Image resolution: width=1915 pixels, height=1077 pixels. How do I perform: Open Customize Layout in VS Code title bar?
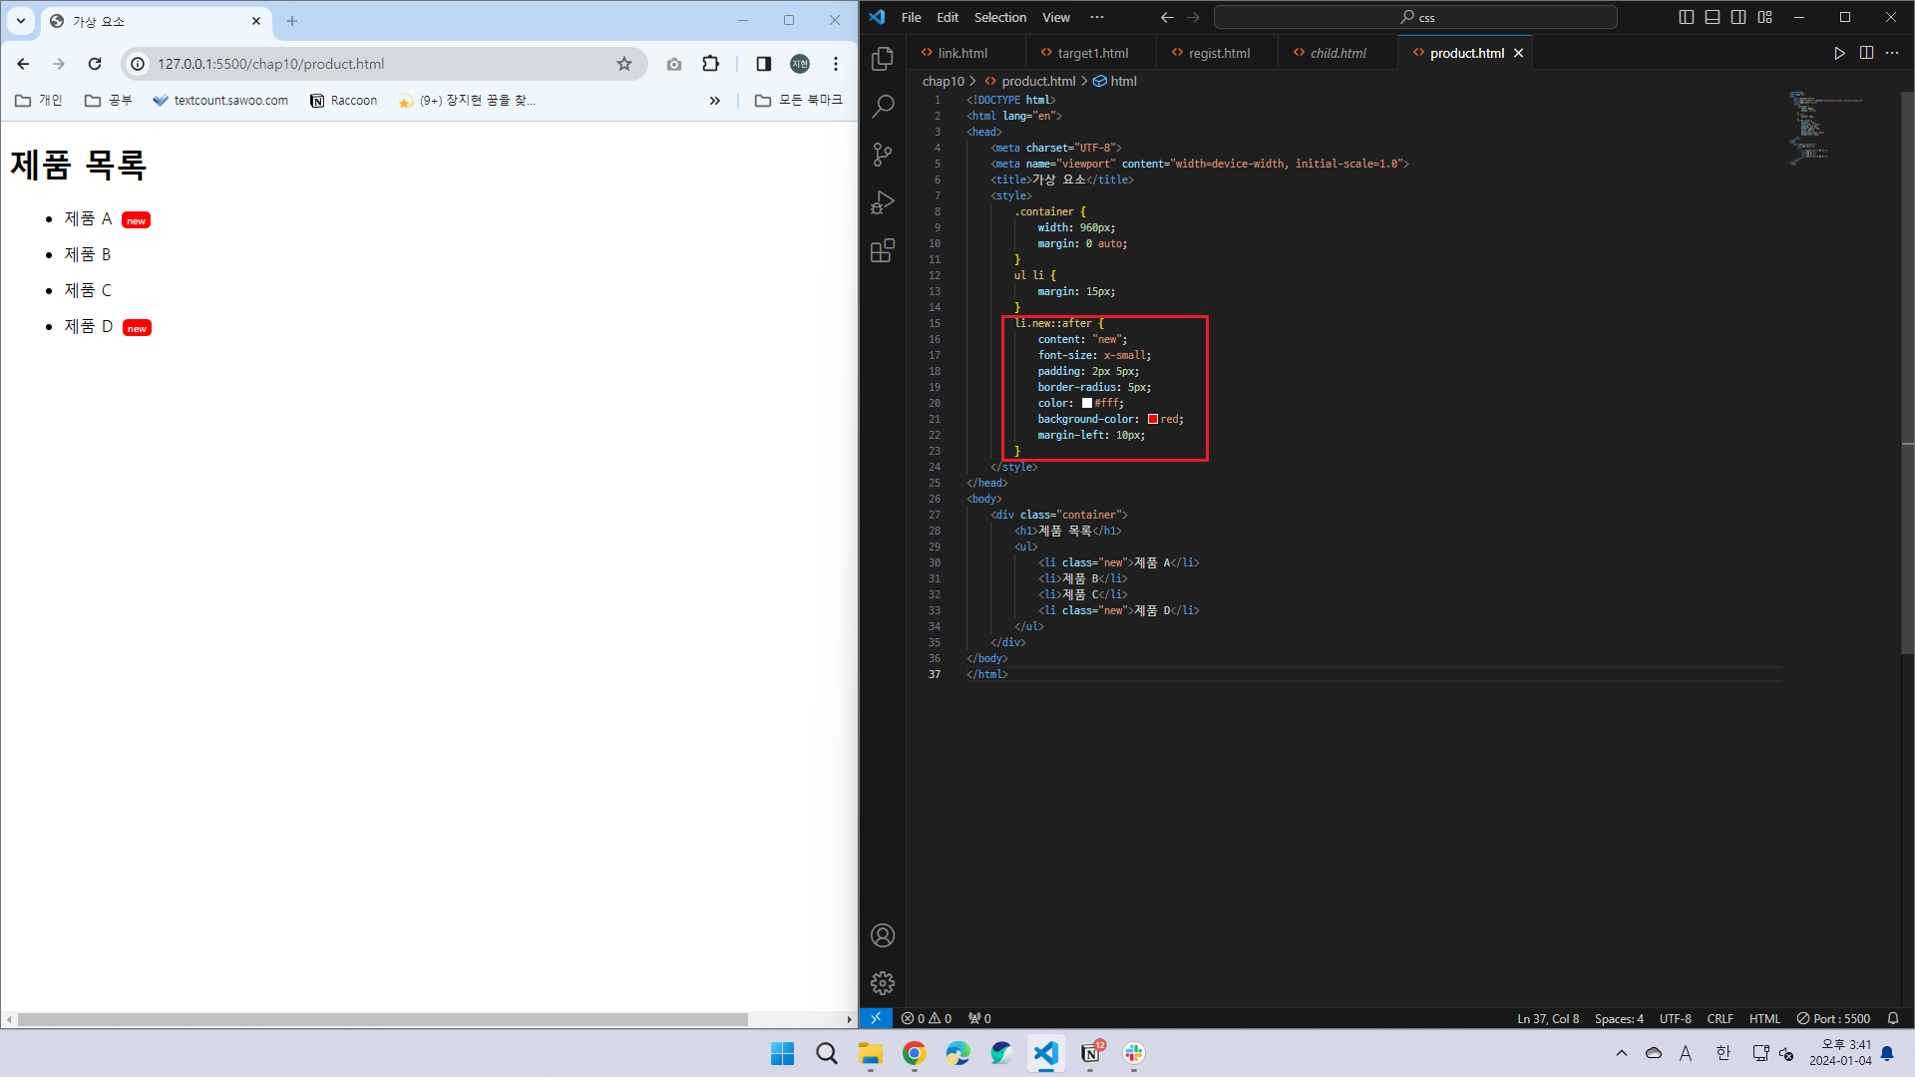click(x=1765, y=17)
